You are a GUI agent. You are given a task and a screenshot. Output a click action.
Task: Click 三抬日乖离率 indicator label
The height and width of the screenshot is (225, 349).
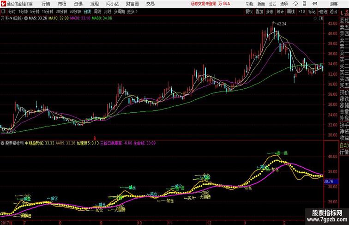click(x=116, y=143)
